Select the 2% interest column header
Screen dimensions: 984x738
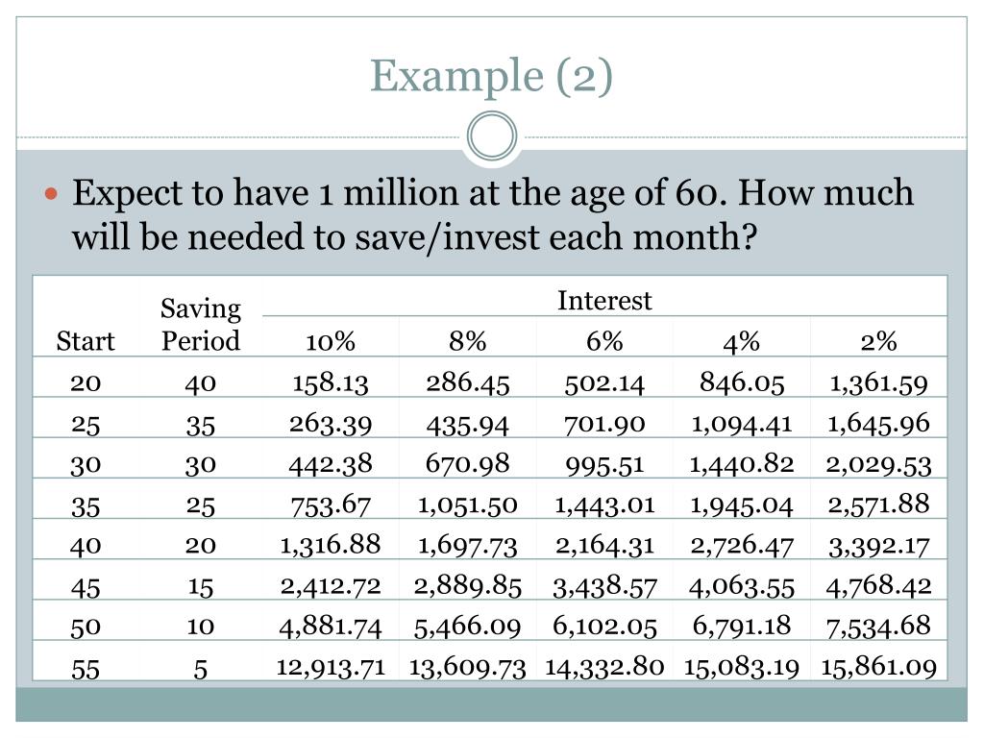[878, 342]
